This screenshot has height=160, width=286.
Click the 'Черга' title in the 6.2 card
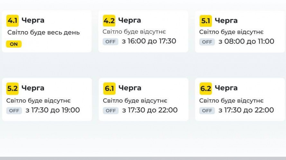click(x=226, y=88)
